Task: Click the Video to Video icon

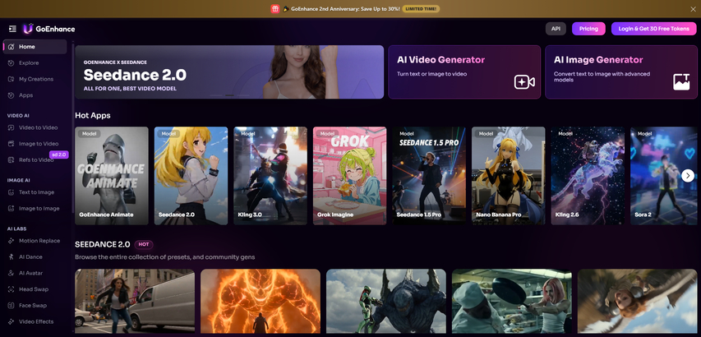Action: (x=12, y=127)
